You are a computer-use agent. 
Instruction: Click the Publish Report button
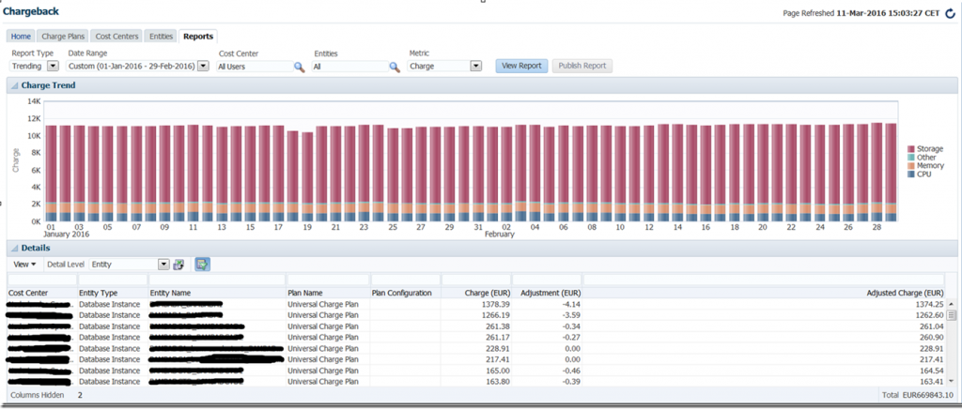pos(582,66)
